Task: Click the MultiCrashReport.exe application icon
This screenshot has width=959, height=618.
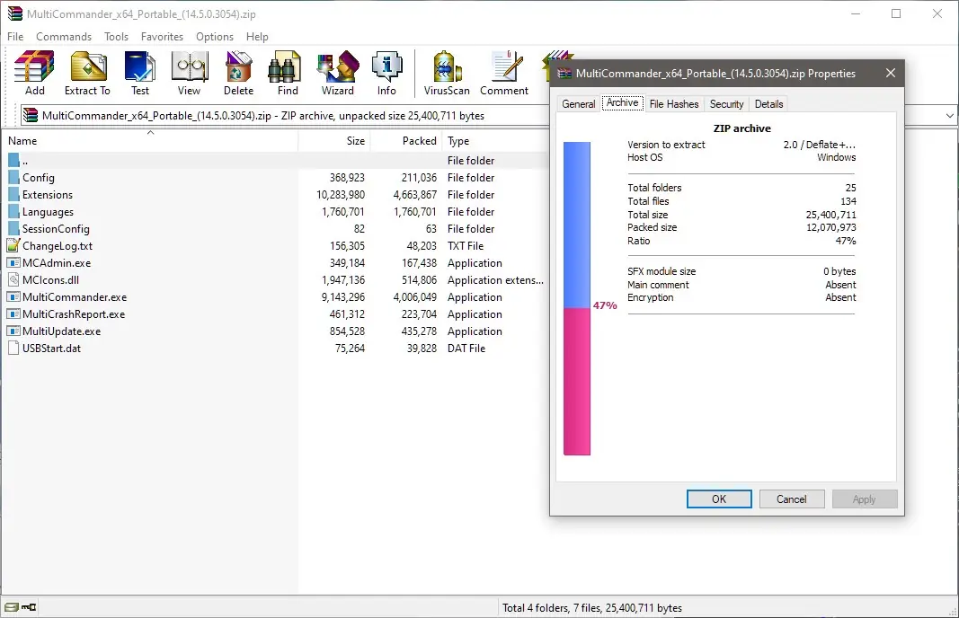Action: pyautogui.click(x=13, y=314)
